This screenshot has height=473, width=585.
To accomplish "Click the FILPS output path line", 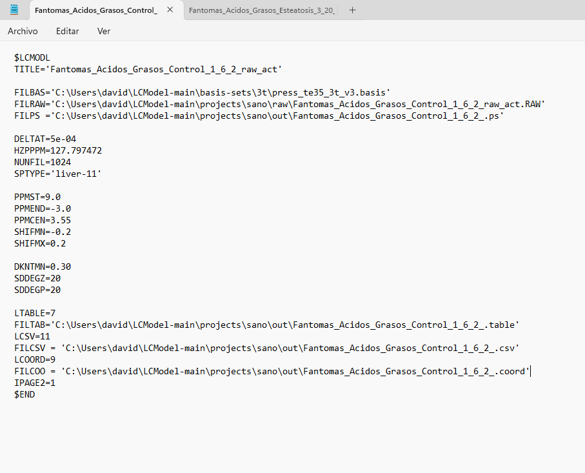I will click(x=259, y=116).
